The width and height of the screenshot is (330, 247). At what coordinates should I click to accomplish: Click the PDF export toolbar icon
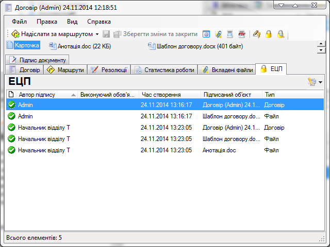[x=242, y=34]
